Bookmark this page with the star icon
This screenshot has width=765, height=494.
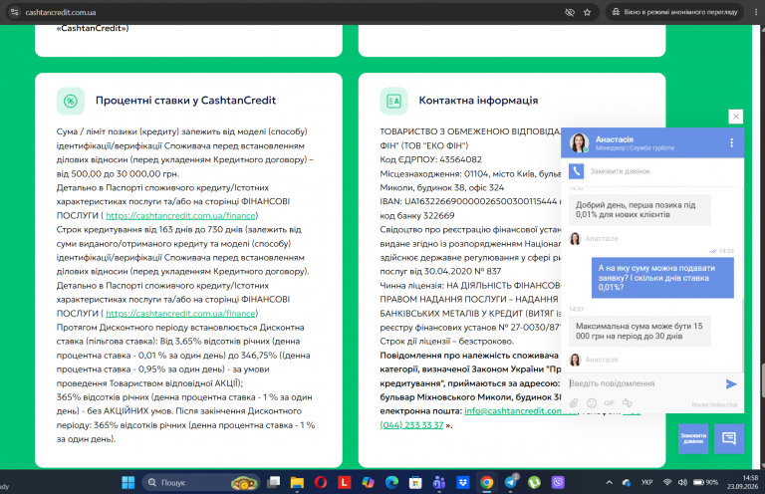587,12
